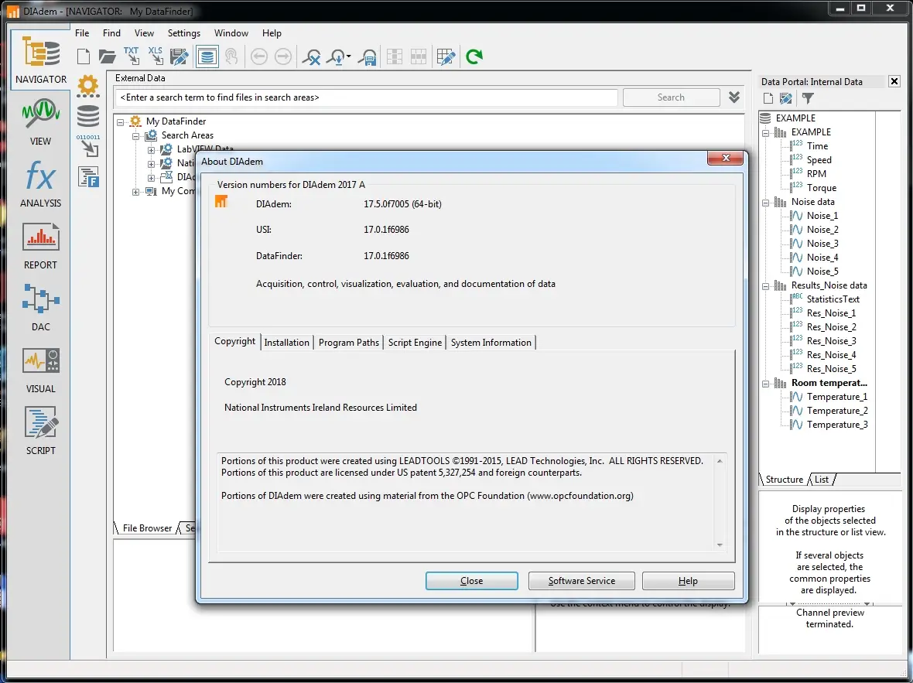
Task: Click the TXT import toolbar icon
Action: [x=132, y=56]
